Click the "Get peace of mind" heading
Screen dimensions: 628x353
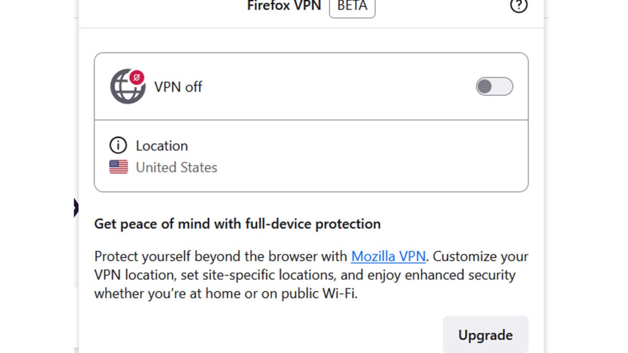coord(237,224)
